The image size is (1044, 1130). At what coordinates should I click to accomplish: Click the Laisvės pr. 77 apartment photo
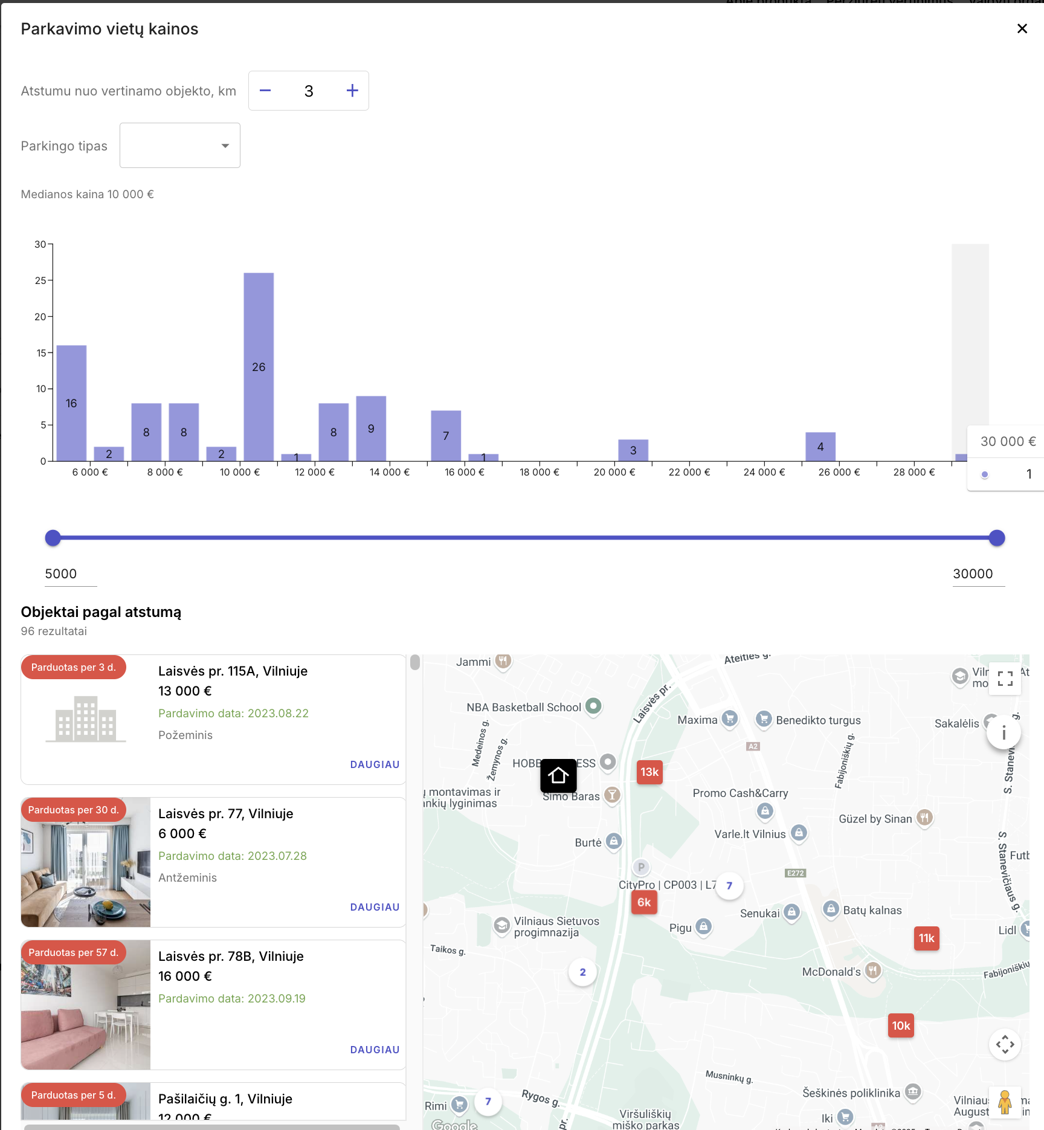coord(86,862)
